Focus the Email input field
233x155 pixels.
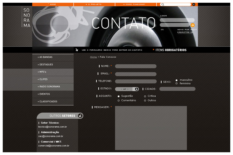tap(136, 74)
